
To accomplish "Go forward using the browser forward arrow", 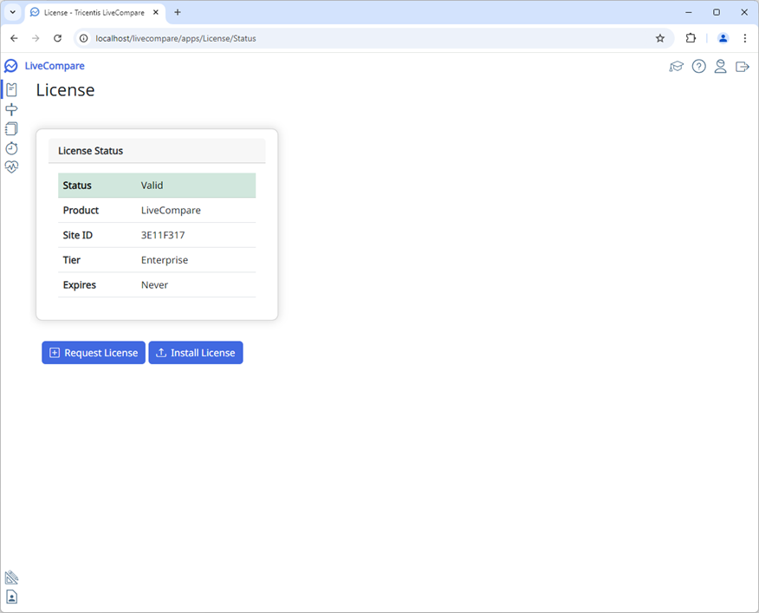I will 36,38.
